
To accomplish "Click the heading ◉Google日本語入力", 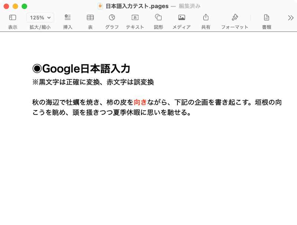I will click(81, 69).
